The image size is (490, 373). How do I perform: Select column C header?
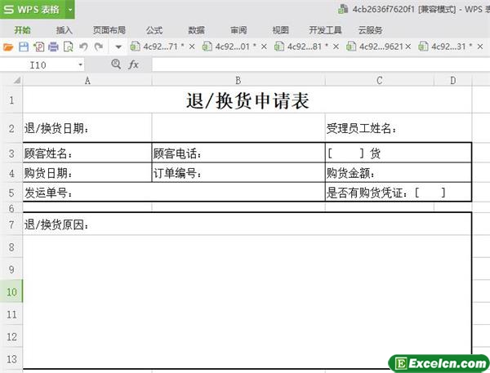(x=380, y=81)
